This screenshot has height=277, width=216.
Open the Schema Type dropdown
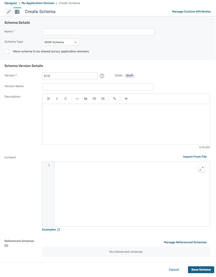61,42
